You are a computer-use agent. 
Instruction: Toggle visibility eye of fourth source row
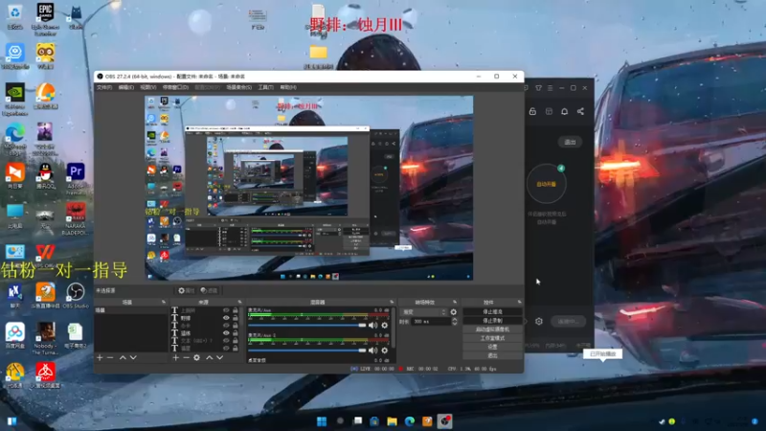coord(226,332)
